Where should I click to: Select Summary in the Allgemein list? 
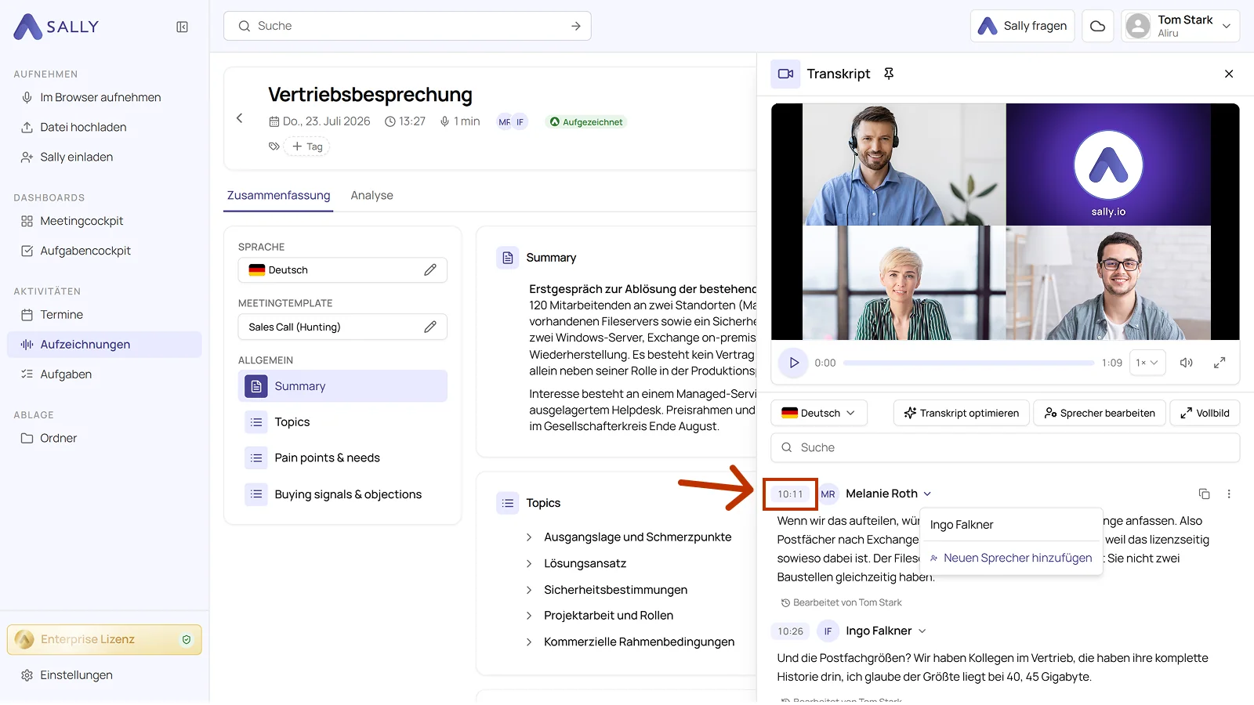coord(342,386)
